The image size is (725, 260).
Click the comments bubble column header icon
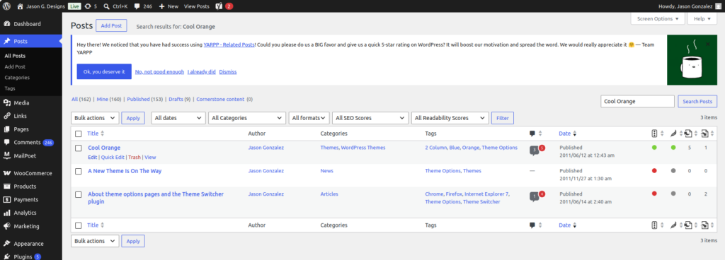(x=532, y=134)
